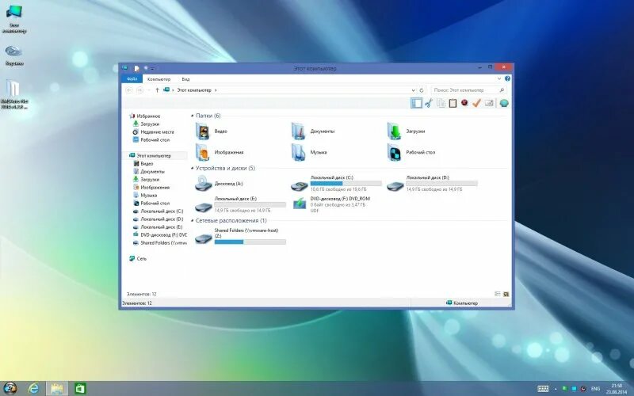Select DVD-дисковод (F:) DVD_ROM drive
Viewport: 634px width, 396px height.
pos(330,204)
